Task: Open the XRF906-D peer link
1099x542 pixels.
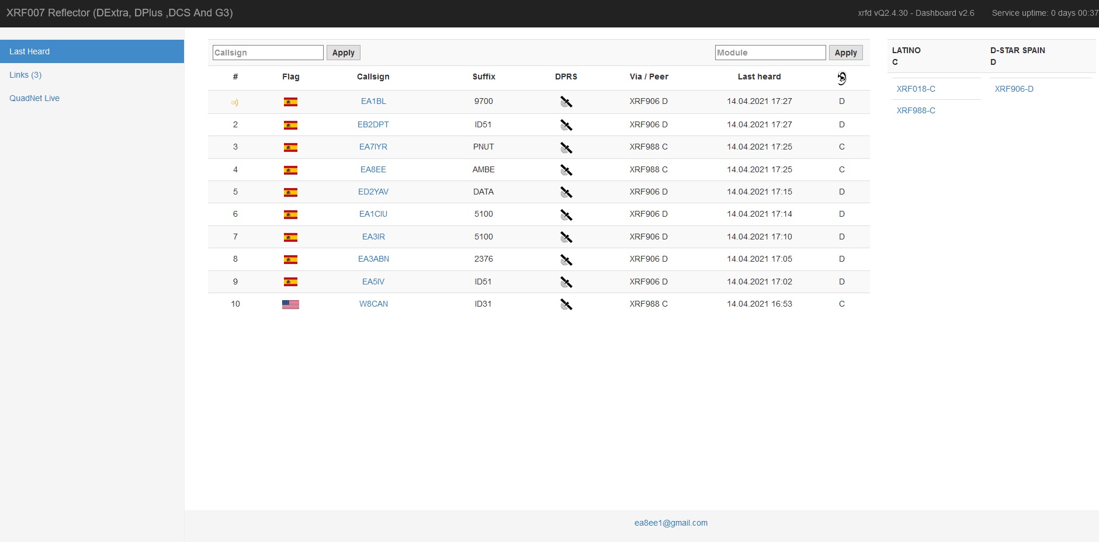Action: (1014, 89)
